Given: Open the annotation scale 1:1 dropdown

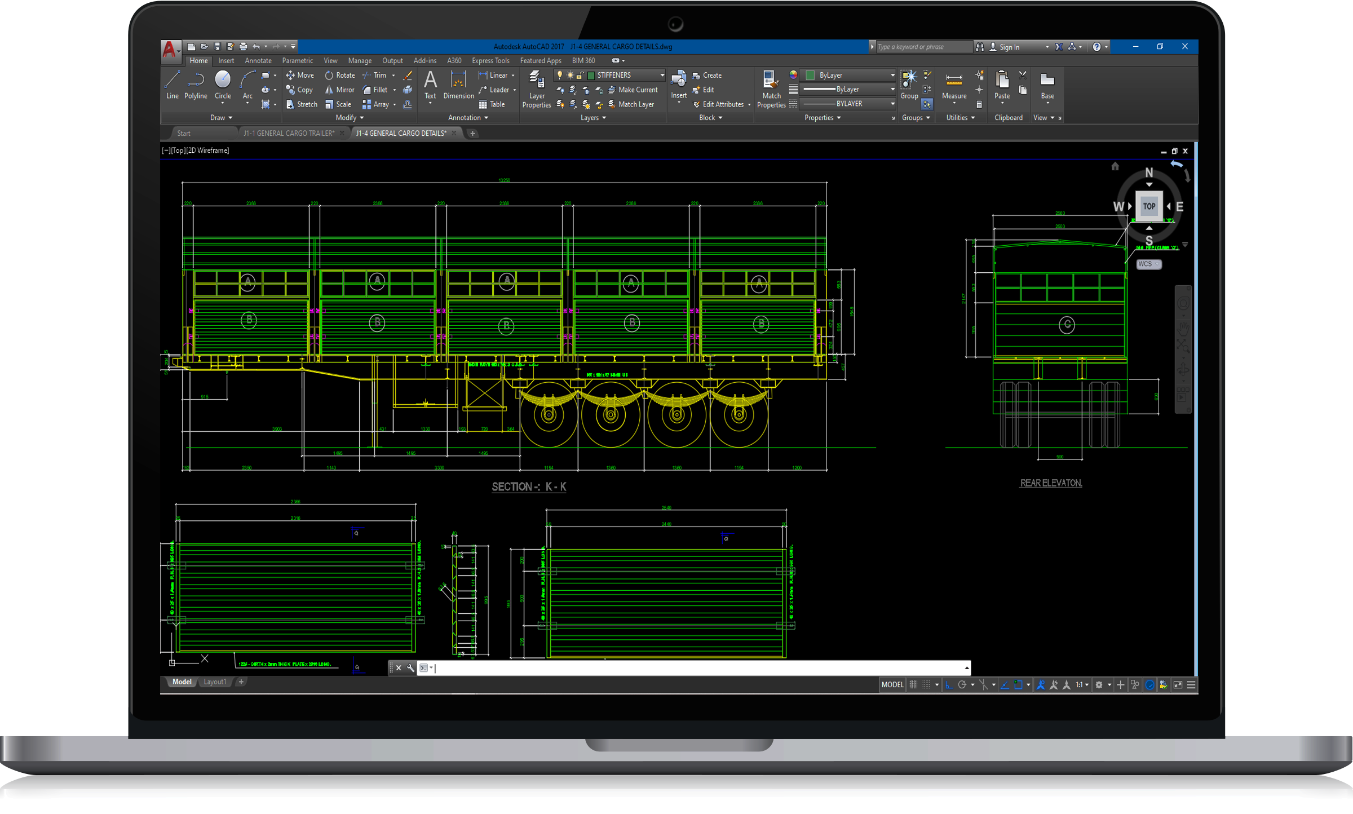Looking at the screenshot, I should tap(1081, 684).
